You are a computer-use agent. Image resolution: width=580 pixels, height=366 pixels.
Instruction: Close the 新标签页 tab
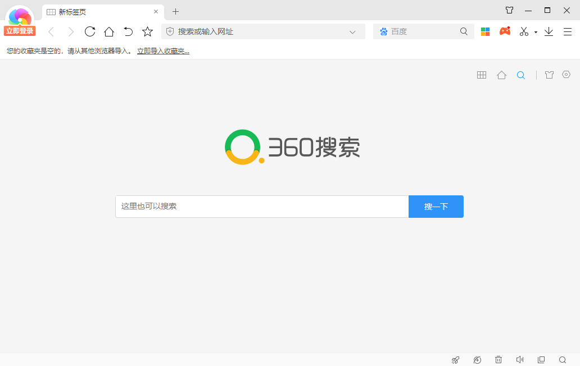[156, 12]
